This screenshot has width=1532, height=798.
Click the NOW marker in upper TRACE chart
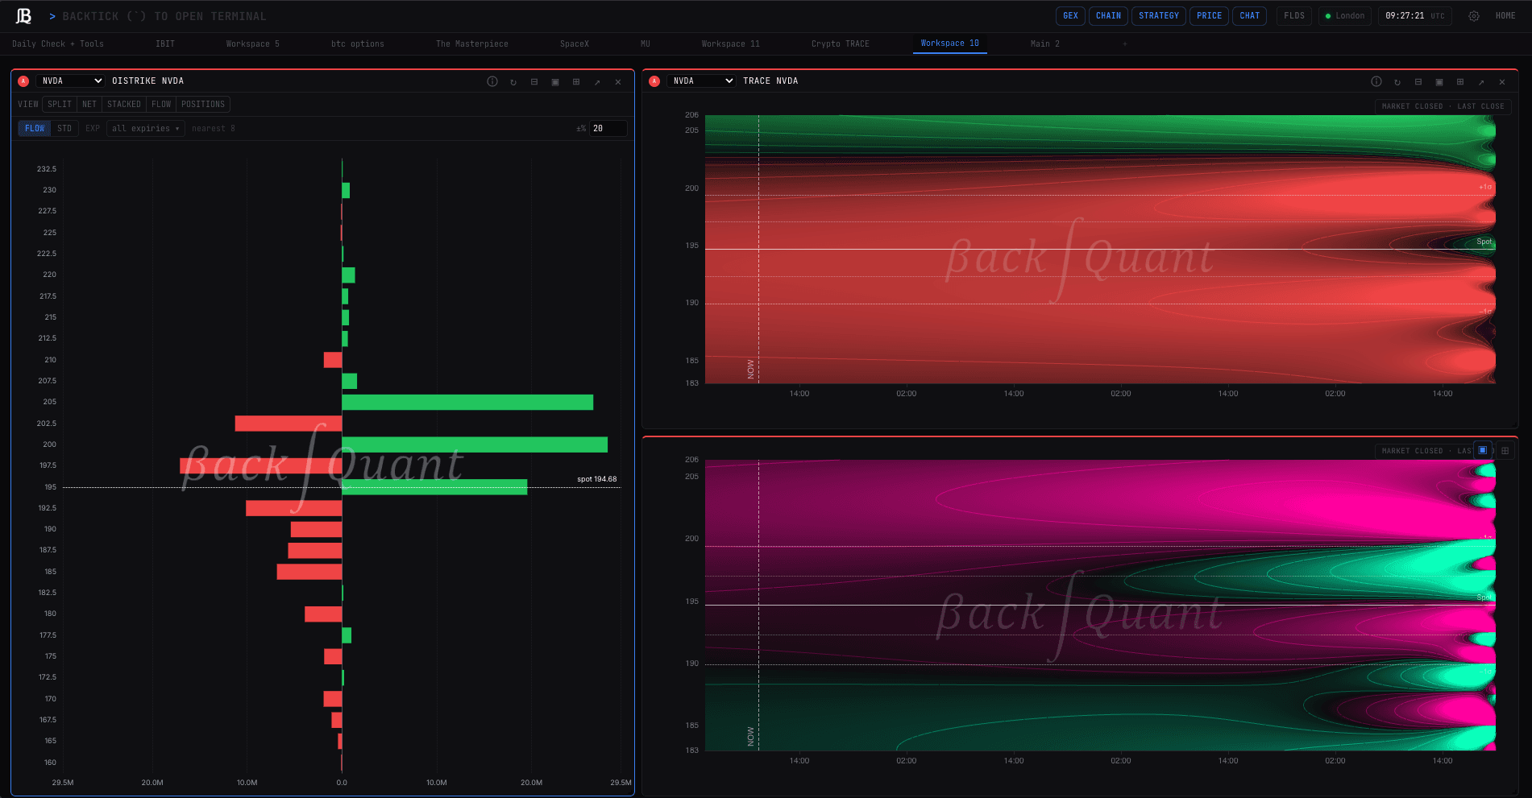751,369
